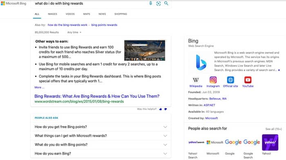Open the Bellevue, WA headquarters link
This screenshot has height=160, width=286.
coord(218,99)
